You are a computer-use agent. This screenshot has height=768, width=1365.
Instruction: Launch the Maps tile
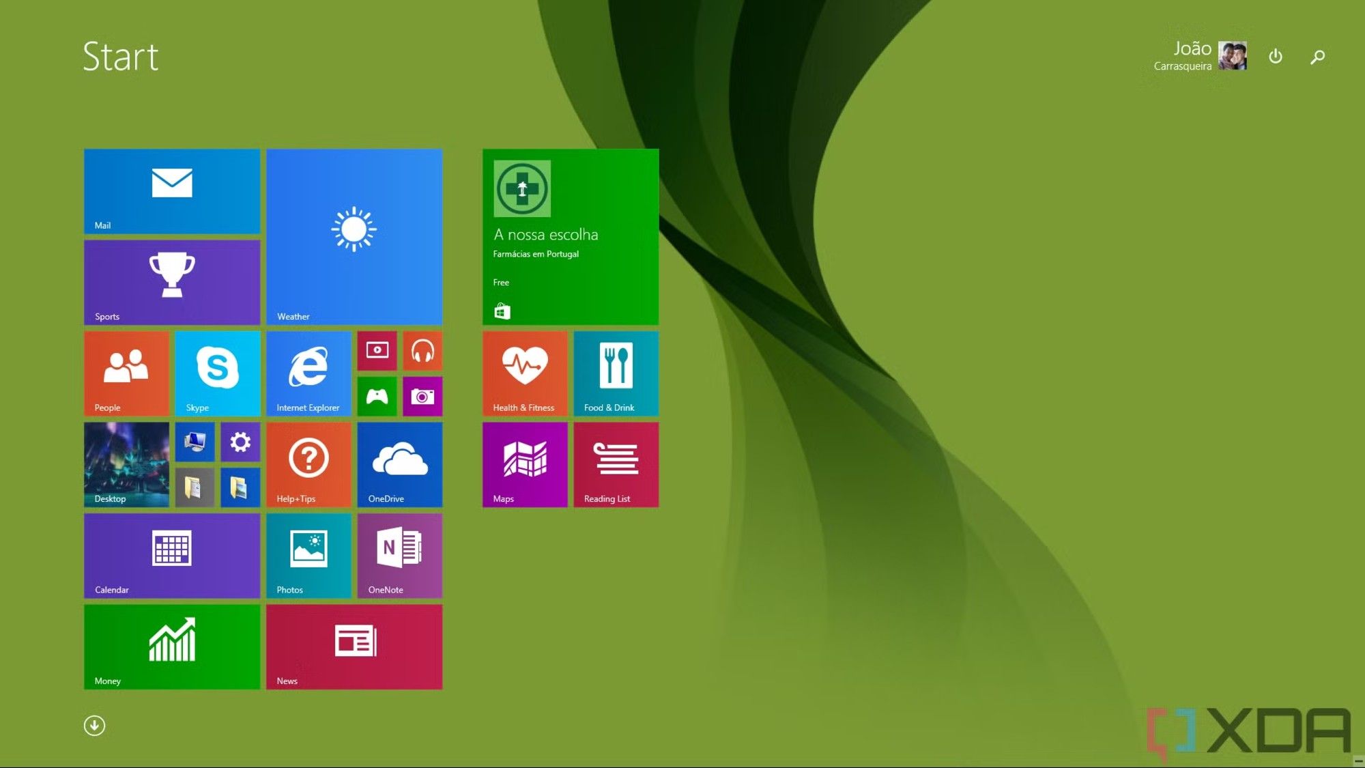[525, 464]
